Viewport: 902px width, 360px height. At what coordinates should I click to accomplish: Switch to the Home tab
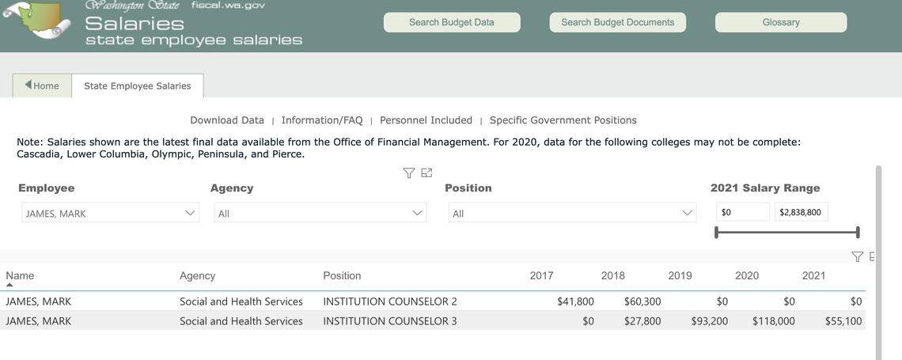tap(42, 85)
